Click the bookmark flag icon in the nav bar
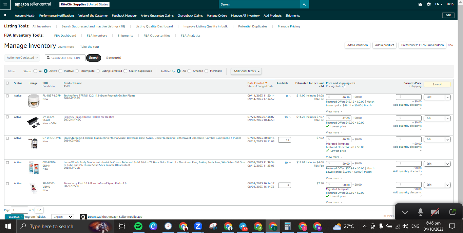This screenshot has width=463, height=233. [5, 16]
